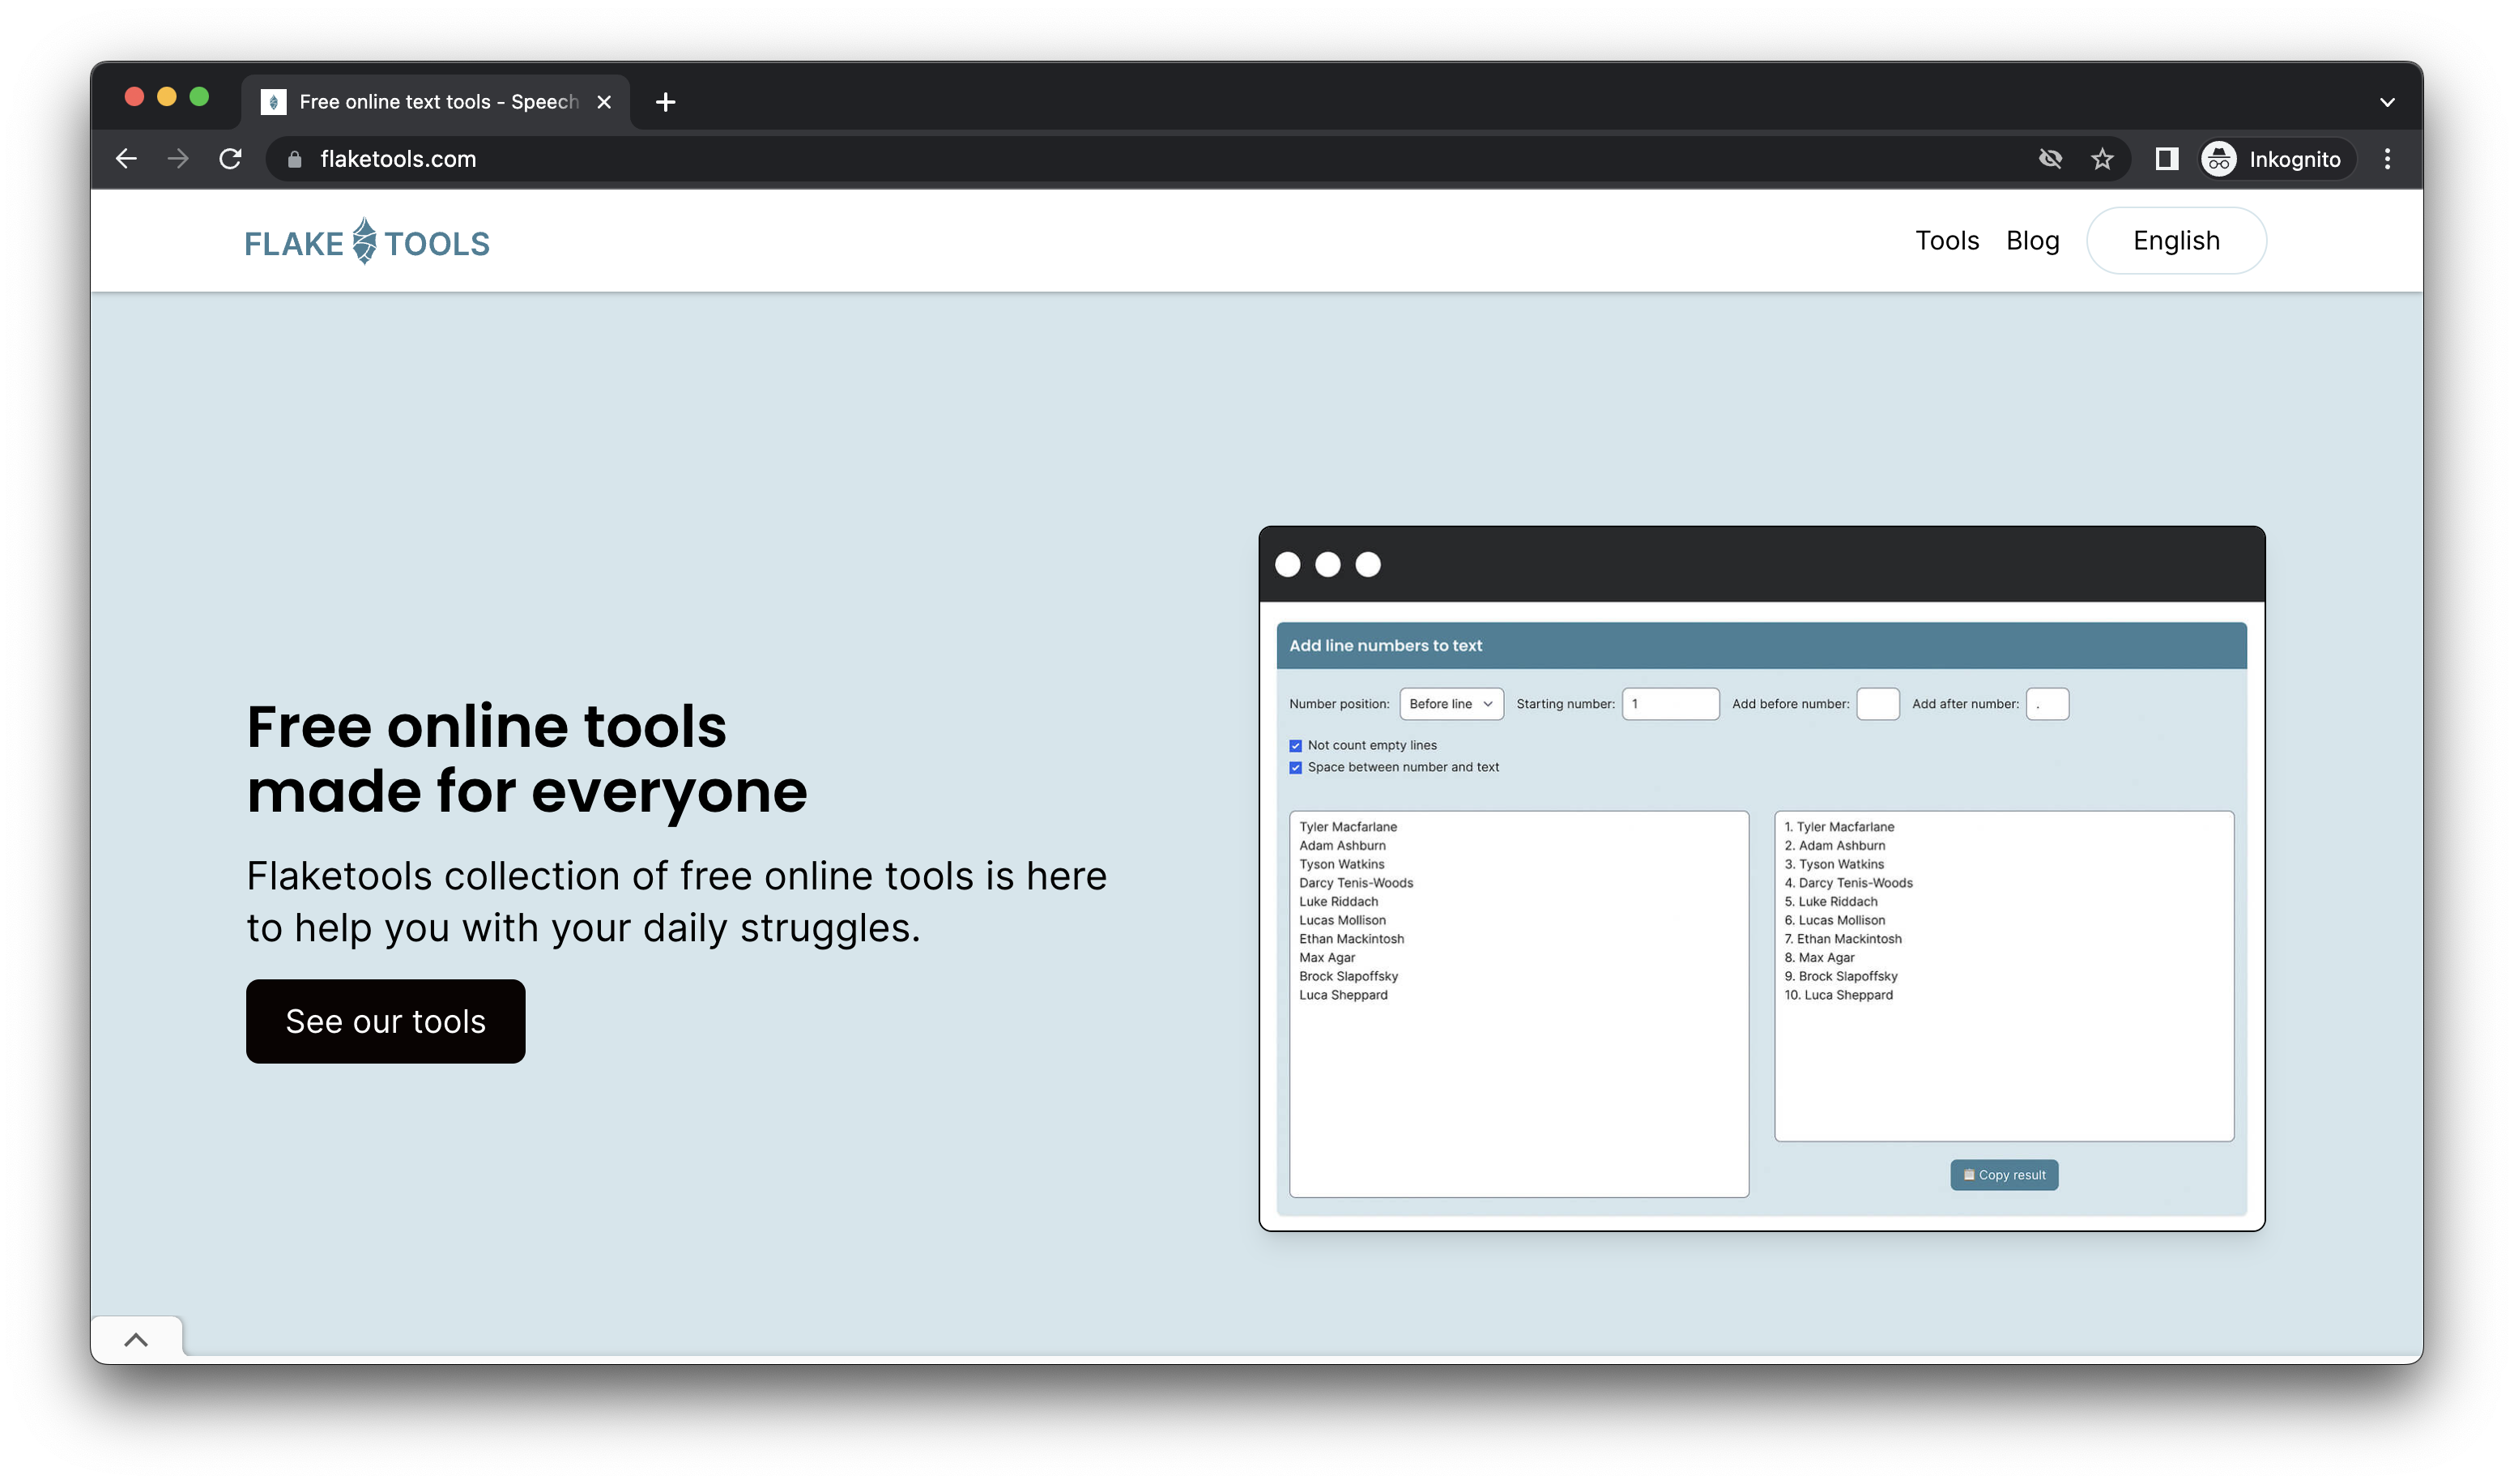Open the tracking protection eye-slash icon
This screenshot has height=1484, width=2514.
2050,159
